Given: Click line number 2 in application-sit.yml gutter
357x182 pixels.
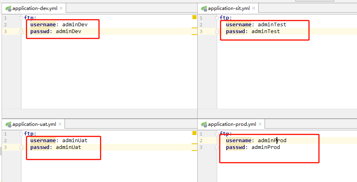Looking at the screenshot, I should click(201, 25).
